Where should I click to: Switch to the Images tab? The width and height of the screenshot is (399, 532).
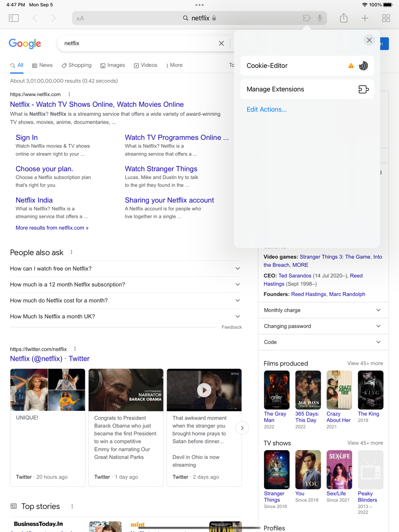[x=113, y=65]
